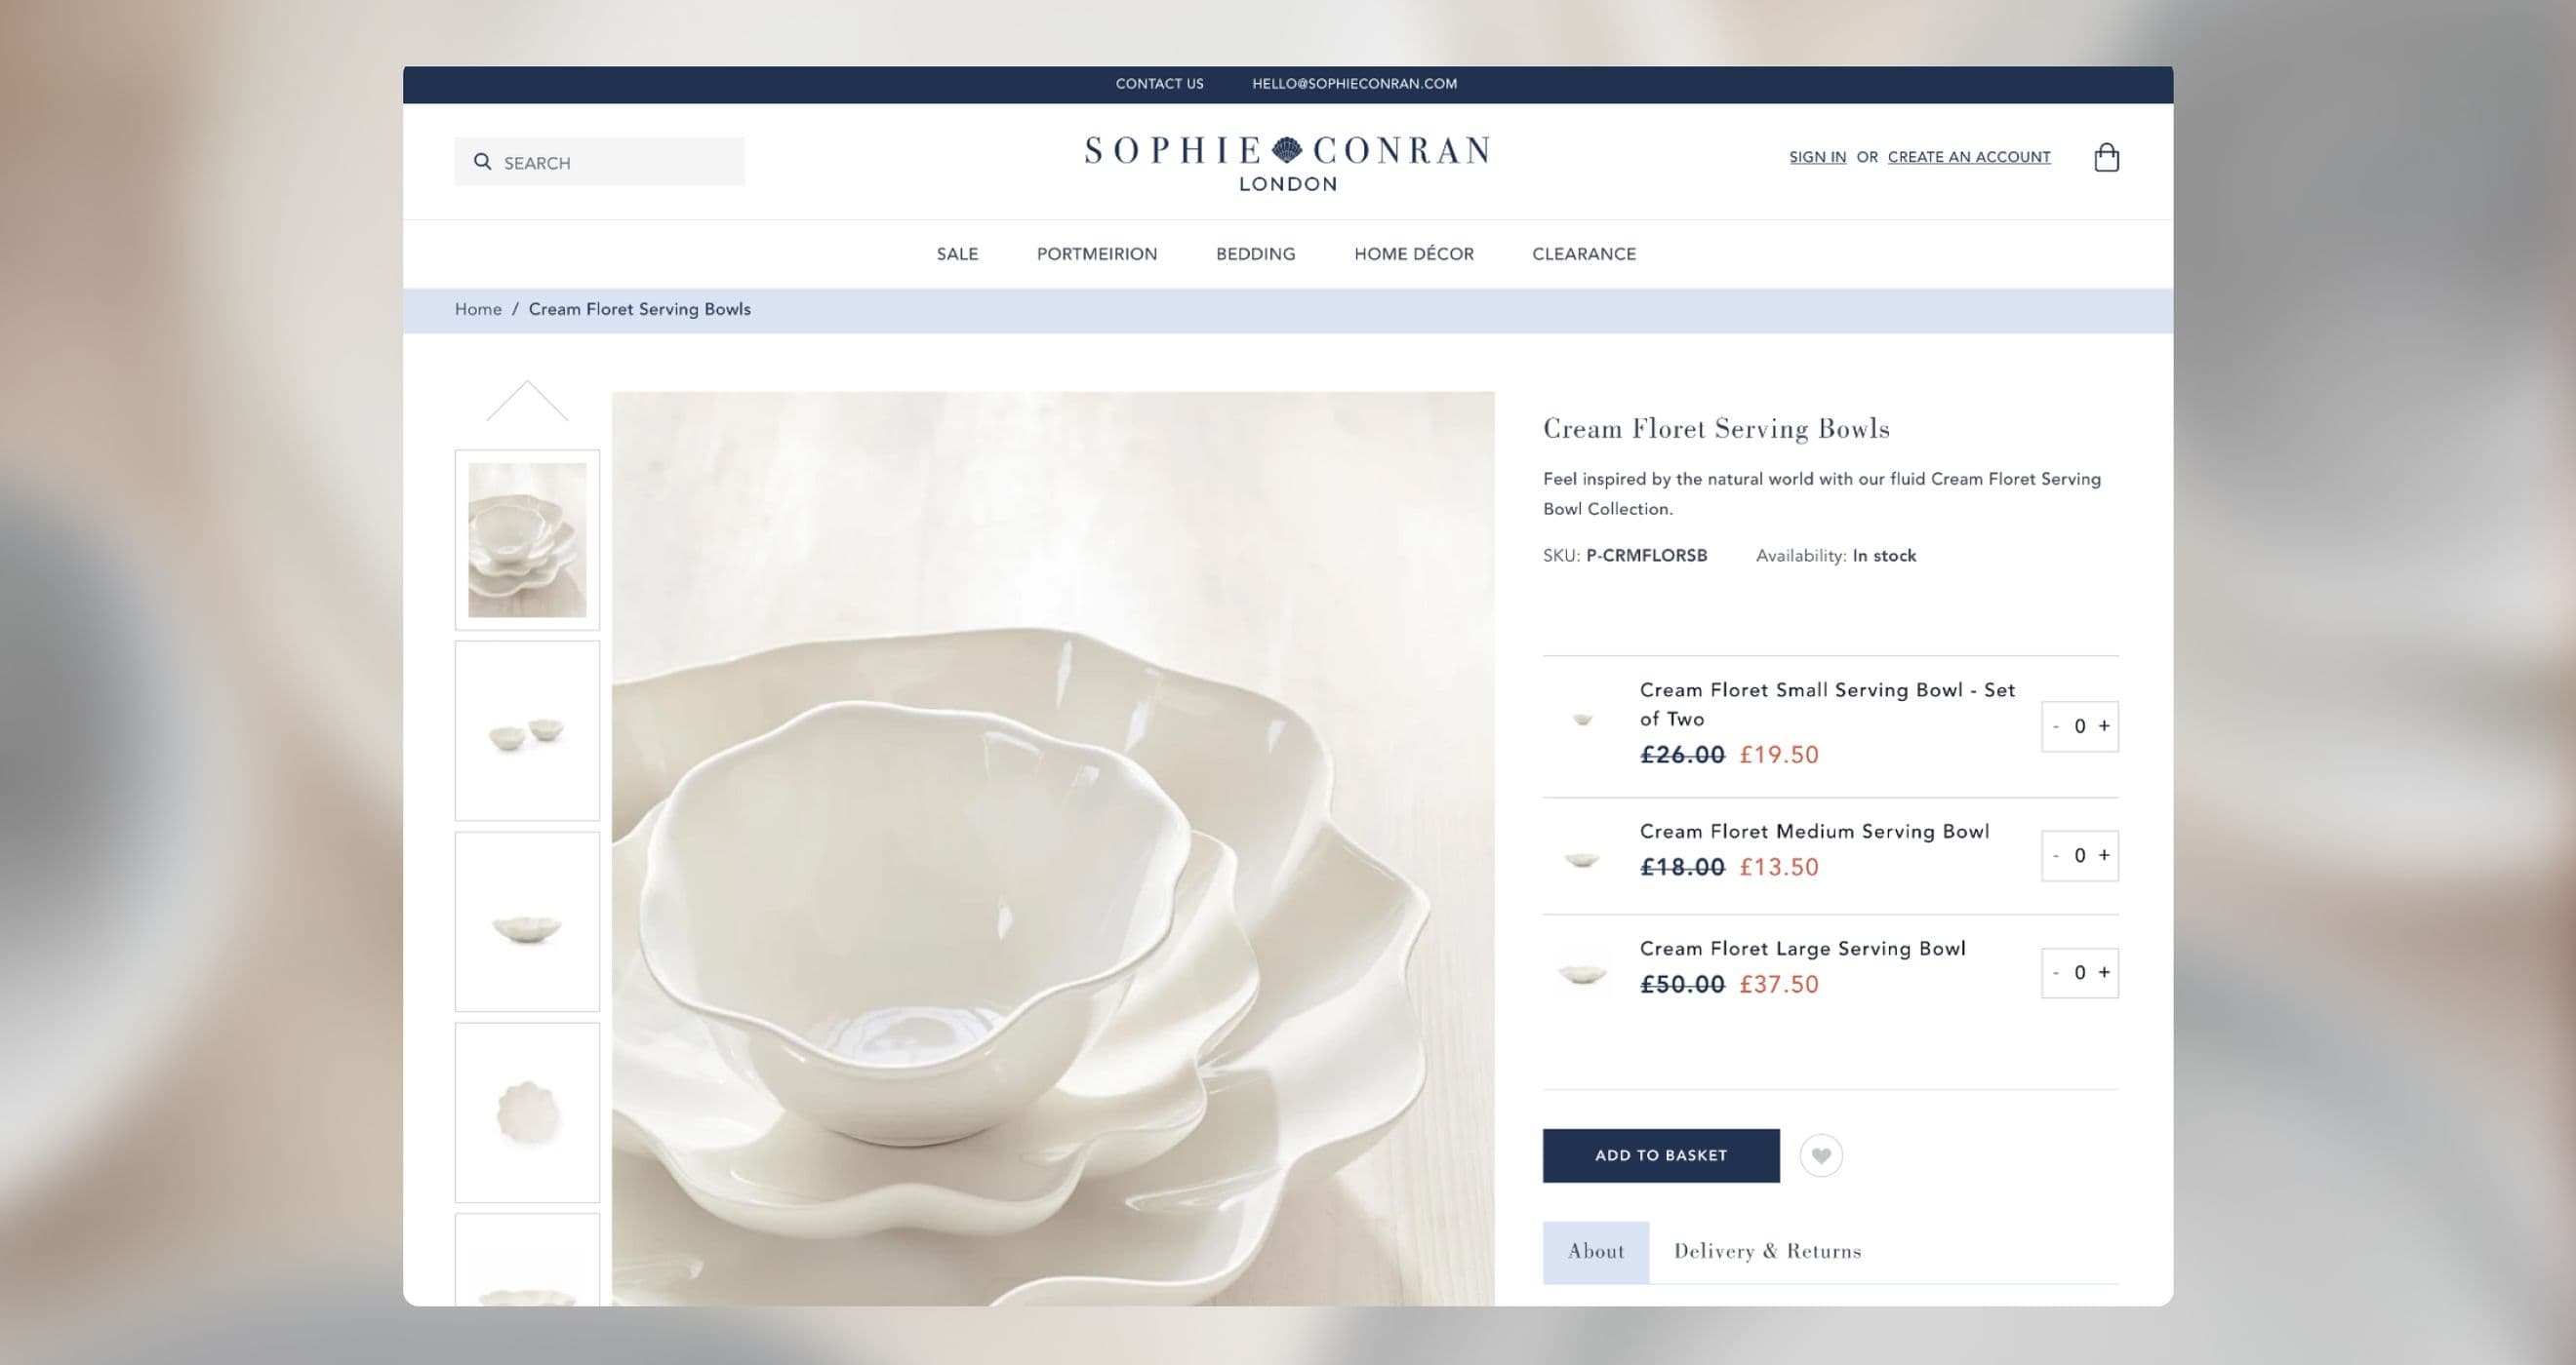Click Create an Account link
The height and width of the screenshot is (1365, 2576).
[x=1969, y=158]
